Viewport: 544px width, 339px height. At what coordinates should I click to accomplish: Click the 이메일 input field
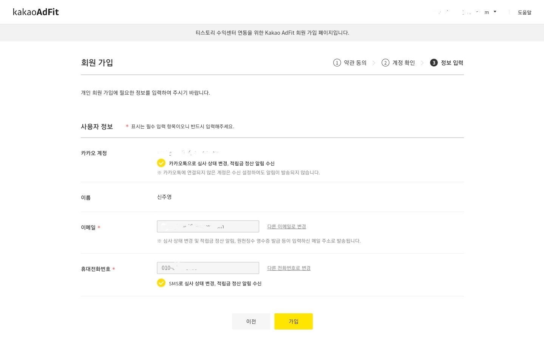click(208, 227)
